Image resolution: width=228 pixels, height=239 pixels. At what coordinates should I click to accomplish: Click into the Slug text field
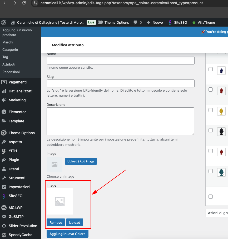(121, 83)
